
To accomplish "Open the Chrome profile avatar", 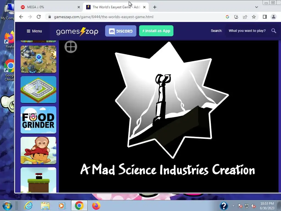I will click(x=274, y=17).
